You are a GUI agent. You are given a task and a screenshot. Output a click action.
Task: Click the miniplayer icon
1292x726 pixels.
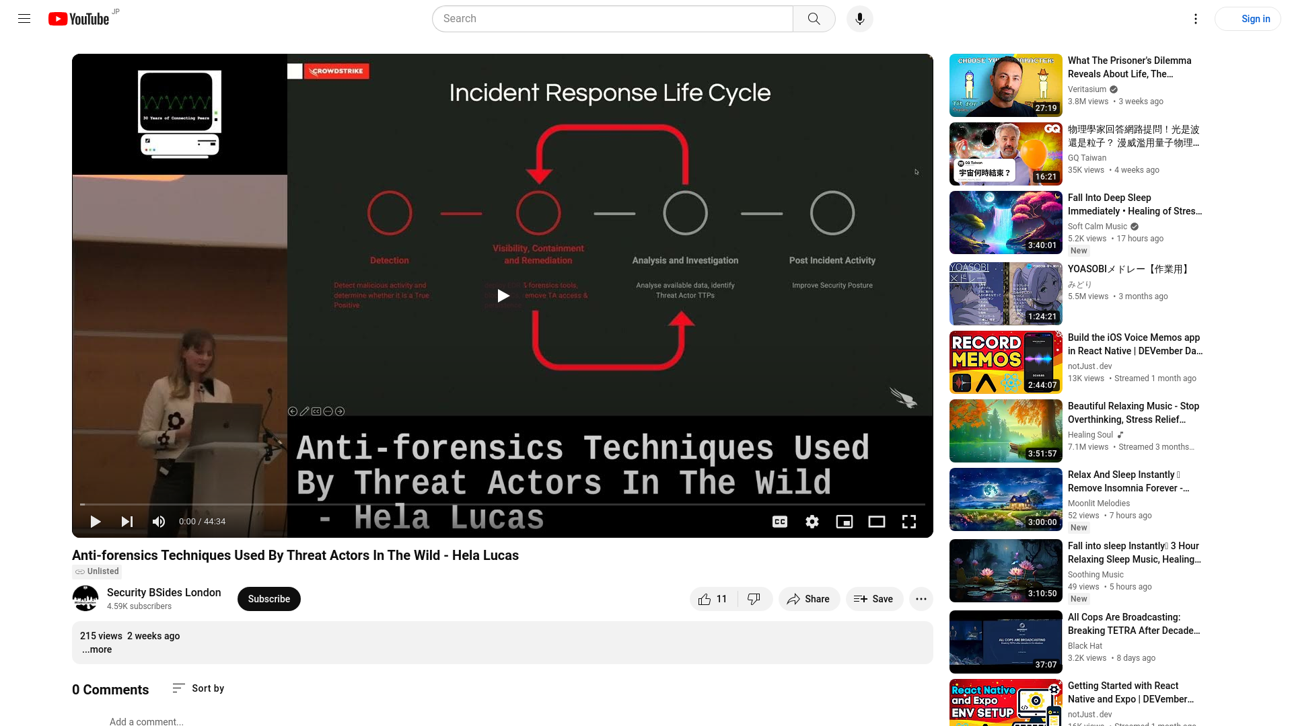point(844,521)
